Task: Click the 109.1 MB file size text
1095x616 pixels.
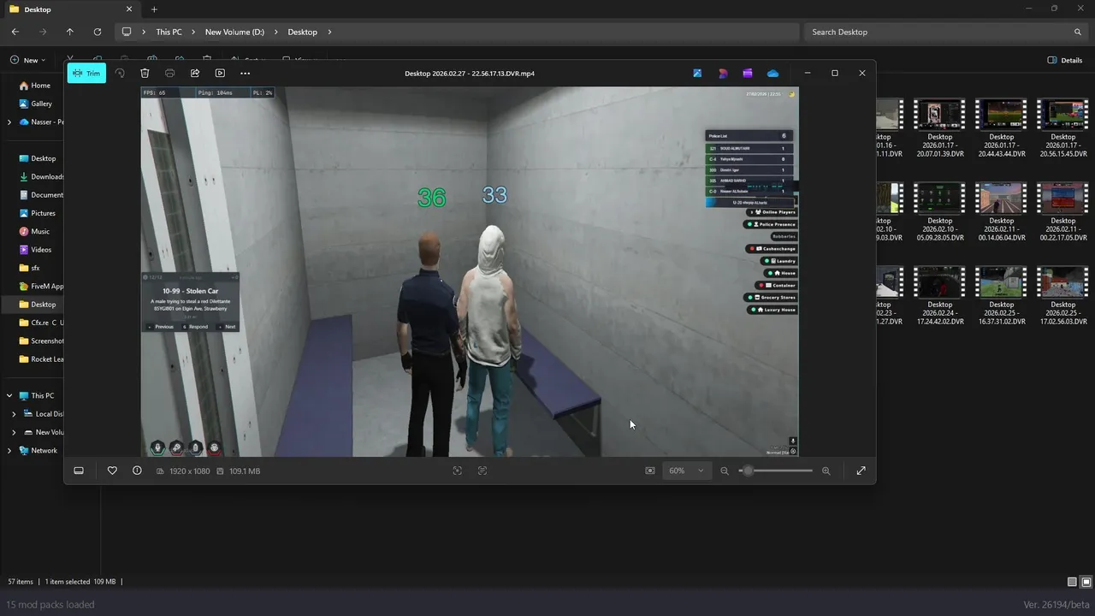Action: (245, 471)
